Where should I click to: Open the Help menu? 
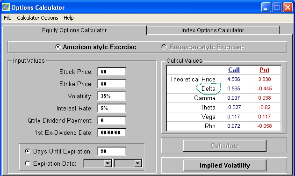(x=68, y=18)
